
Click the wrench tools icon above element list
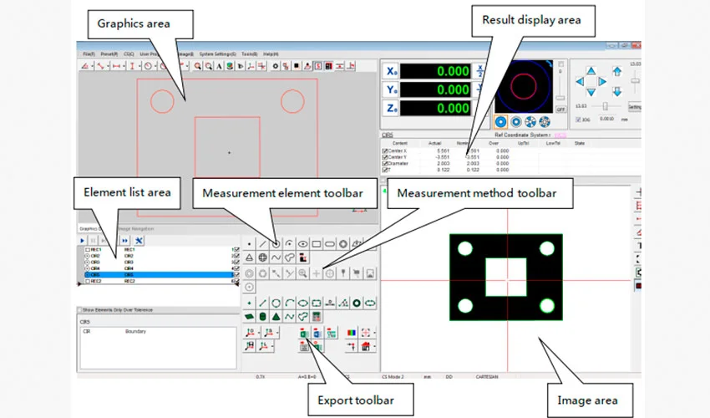pyautogui.click(x=139, y=240)
